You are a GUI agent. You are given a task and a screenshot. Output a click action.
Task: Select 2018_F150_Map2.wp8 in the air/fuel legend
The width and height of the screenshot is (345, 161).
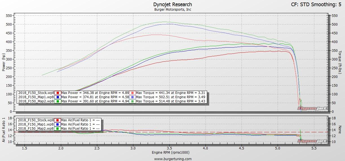[x=36, y=128]
